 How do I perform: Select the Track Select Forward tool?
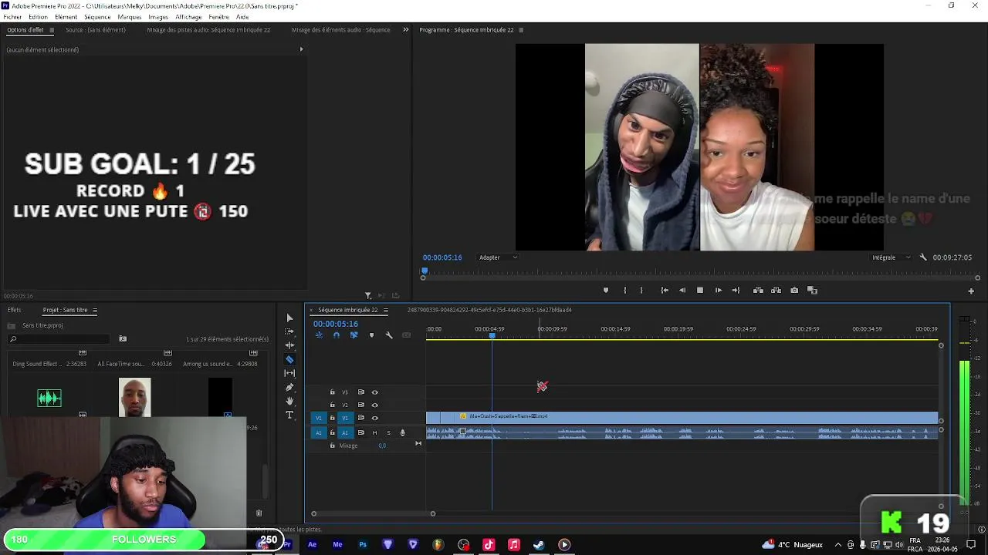289,331
